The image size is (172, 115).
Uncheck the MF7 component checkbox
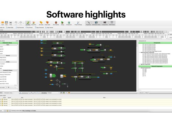coord(143,63)
